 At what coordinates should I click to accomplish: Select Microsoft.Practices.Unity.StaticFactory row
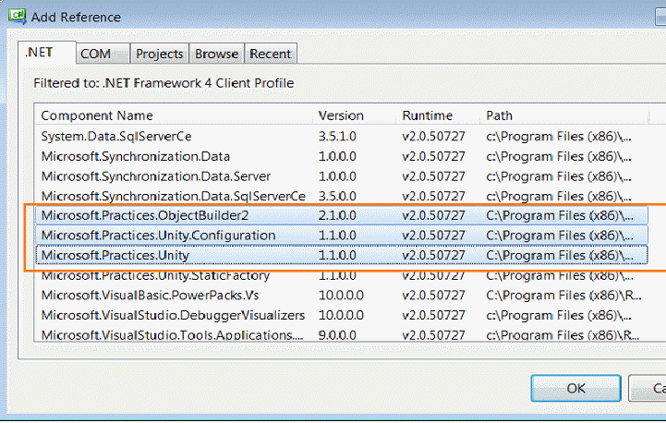coord(342,275)
